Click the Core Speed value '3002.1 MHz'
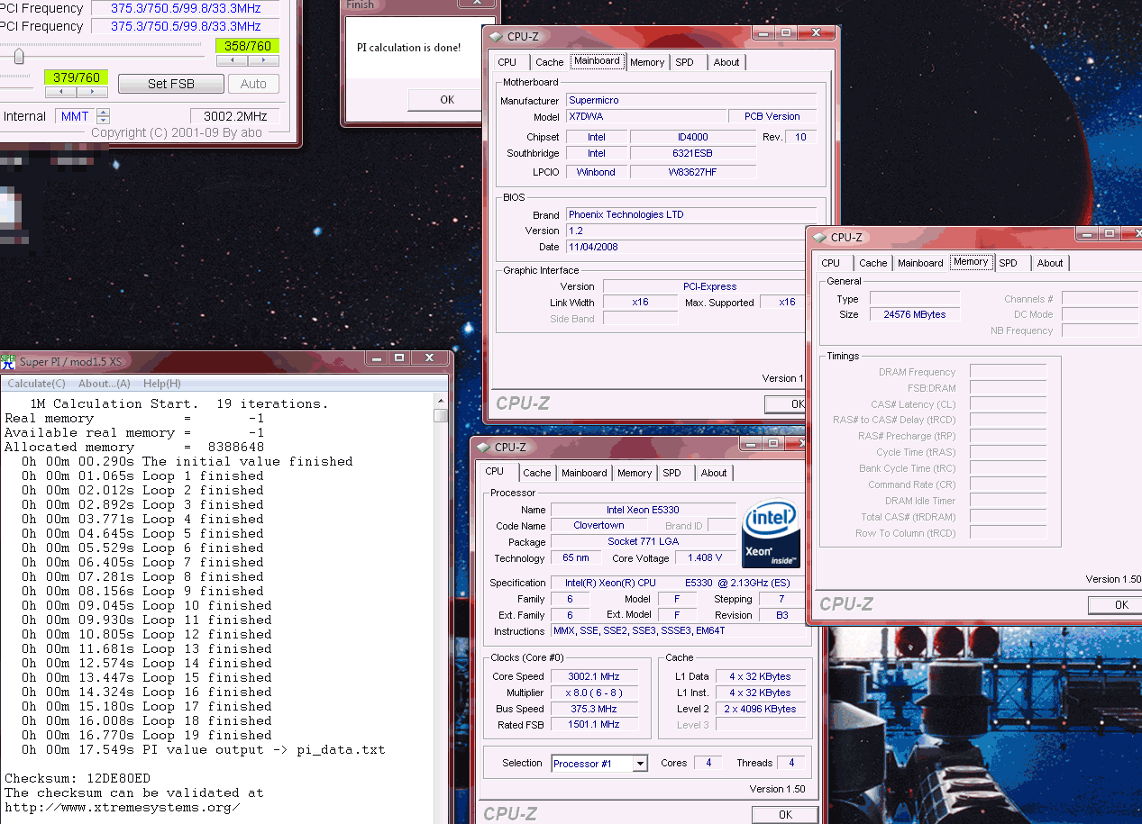This screenshot has width=1142, height=824. point(594,677)
